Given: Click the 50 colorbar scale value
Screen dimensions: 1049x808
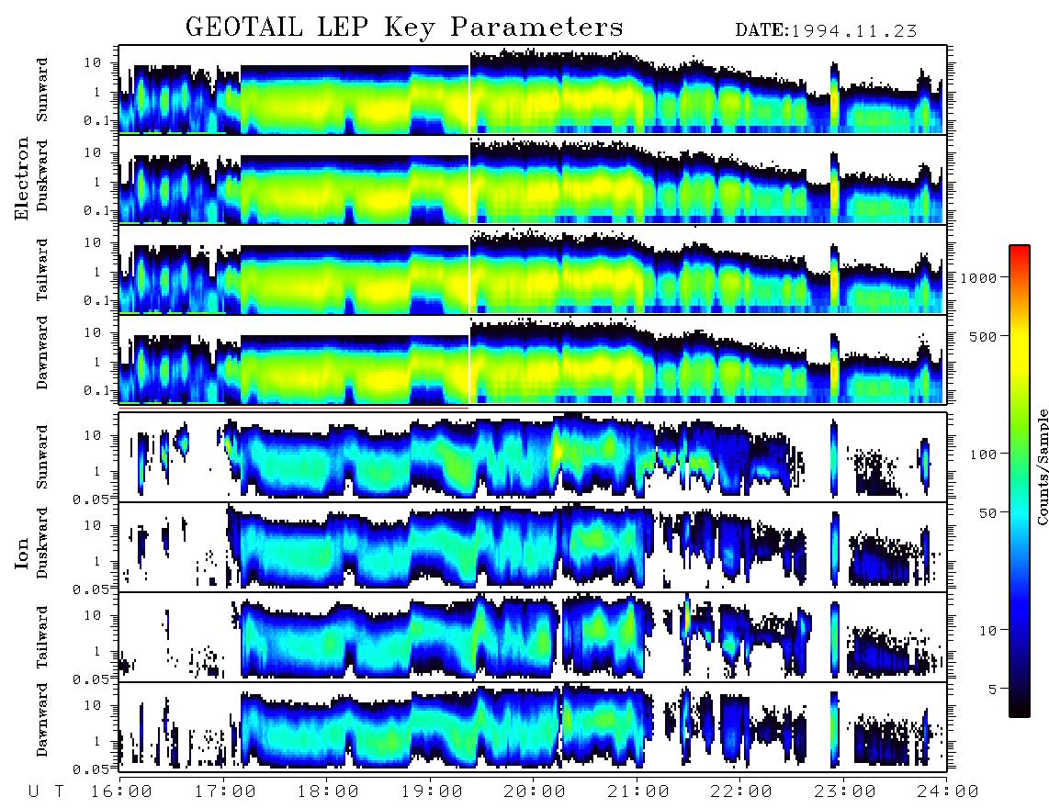Looking at the screenshot, I should point(987,512).
